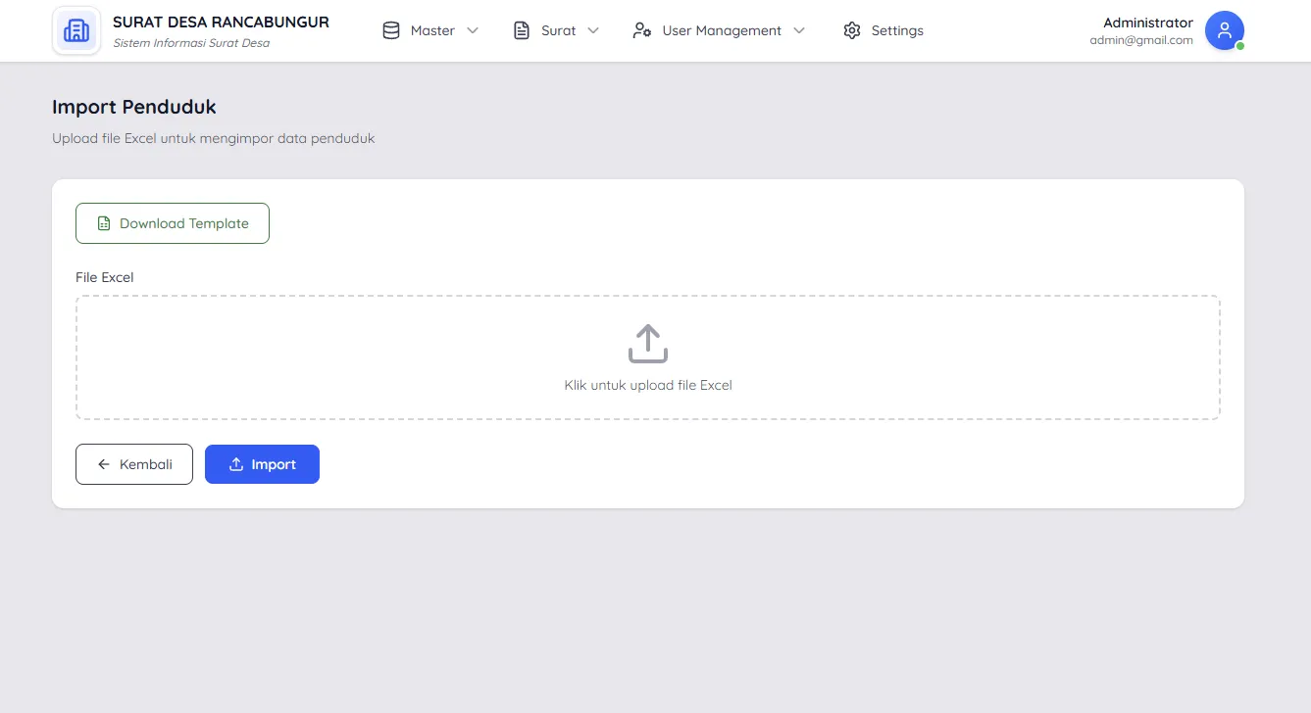Click the 'File Excel' field label
The height and width of the screenshot is (713, 1311).
coord(104,277)
